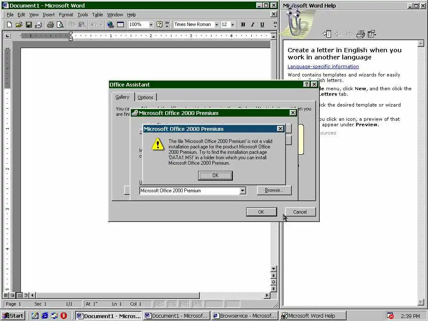Click the Tables and Borders icon
The image size is (428, 321).
120,25
